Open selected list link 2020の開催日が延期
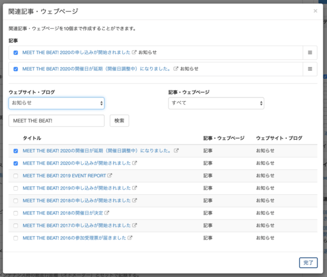This screenshot has width=327, height=277. (97, 69)
